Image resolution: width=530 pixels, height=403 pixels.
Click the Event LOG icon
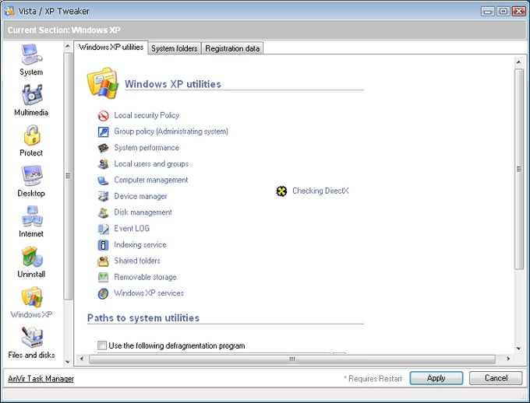[103, 229]
